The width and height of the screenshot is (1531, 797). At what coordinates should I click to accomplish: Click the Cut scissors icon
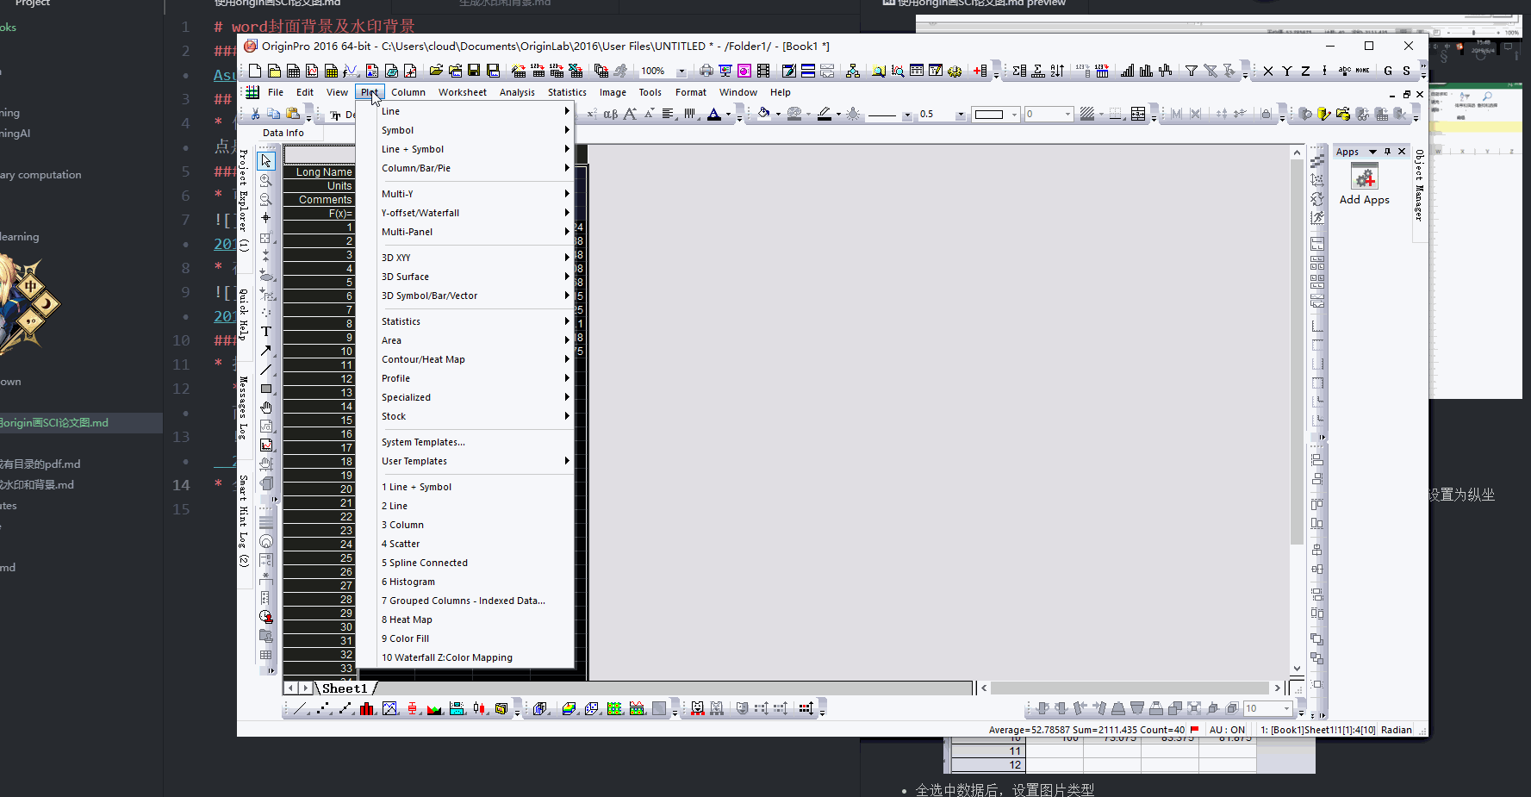tap(255, 114)
